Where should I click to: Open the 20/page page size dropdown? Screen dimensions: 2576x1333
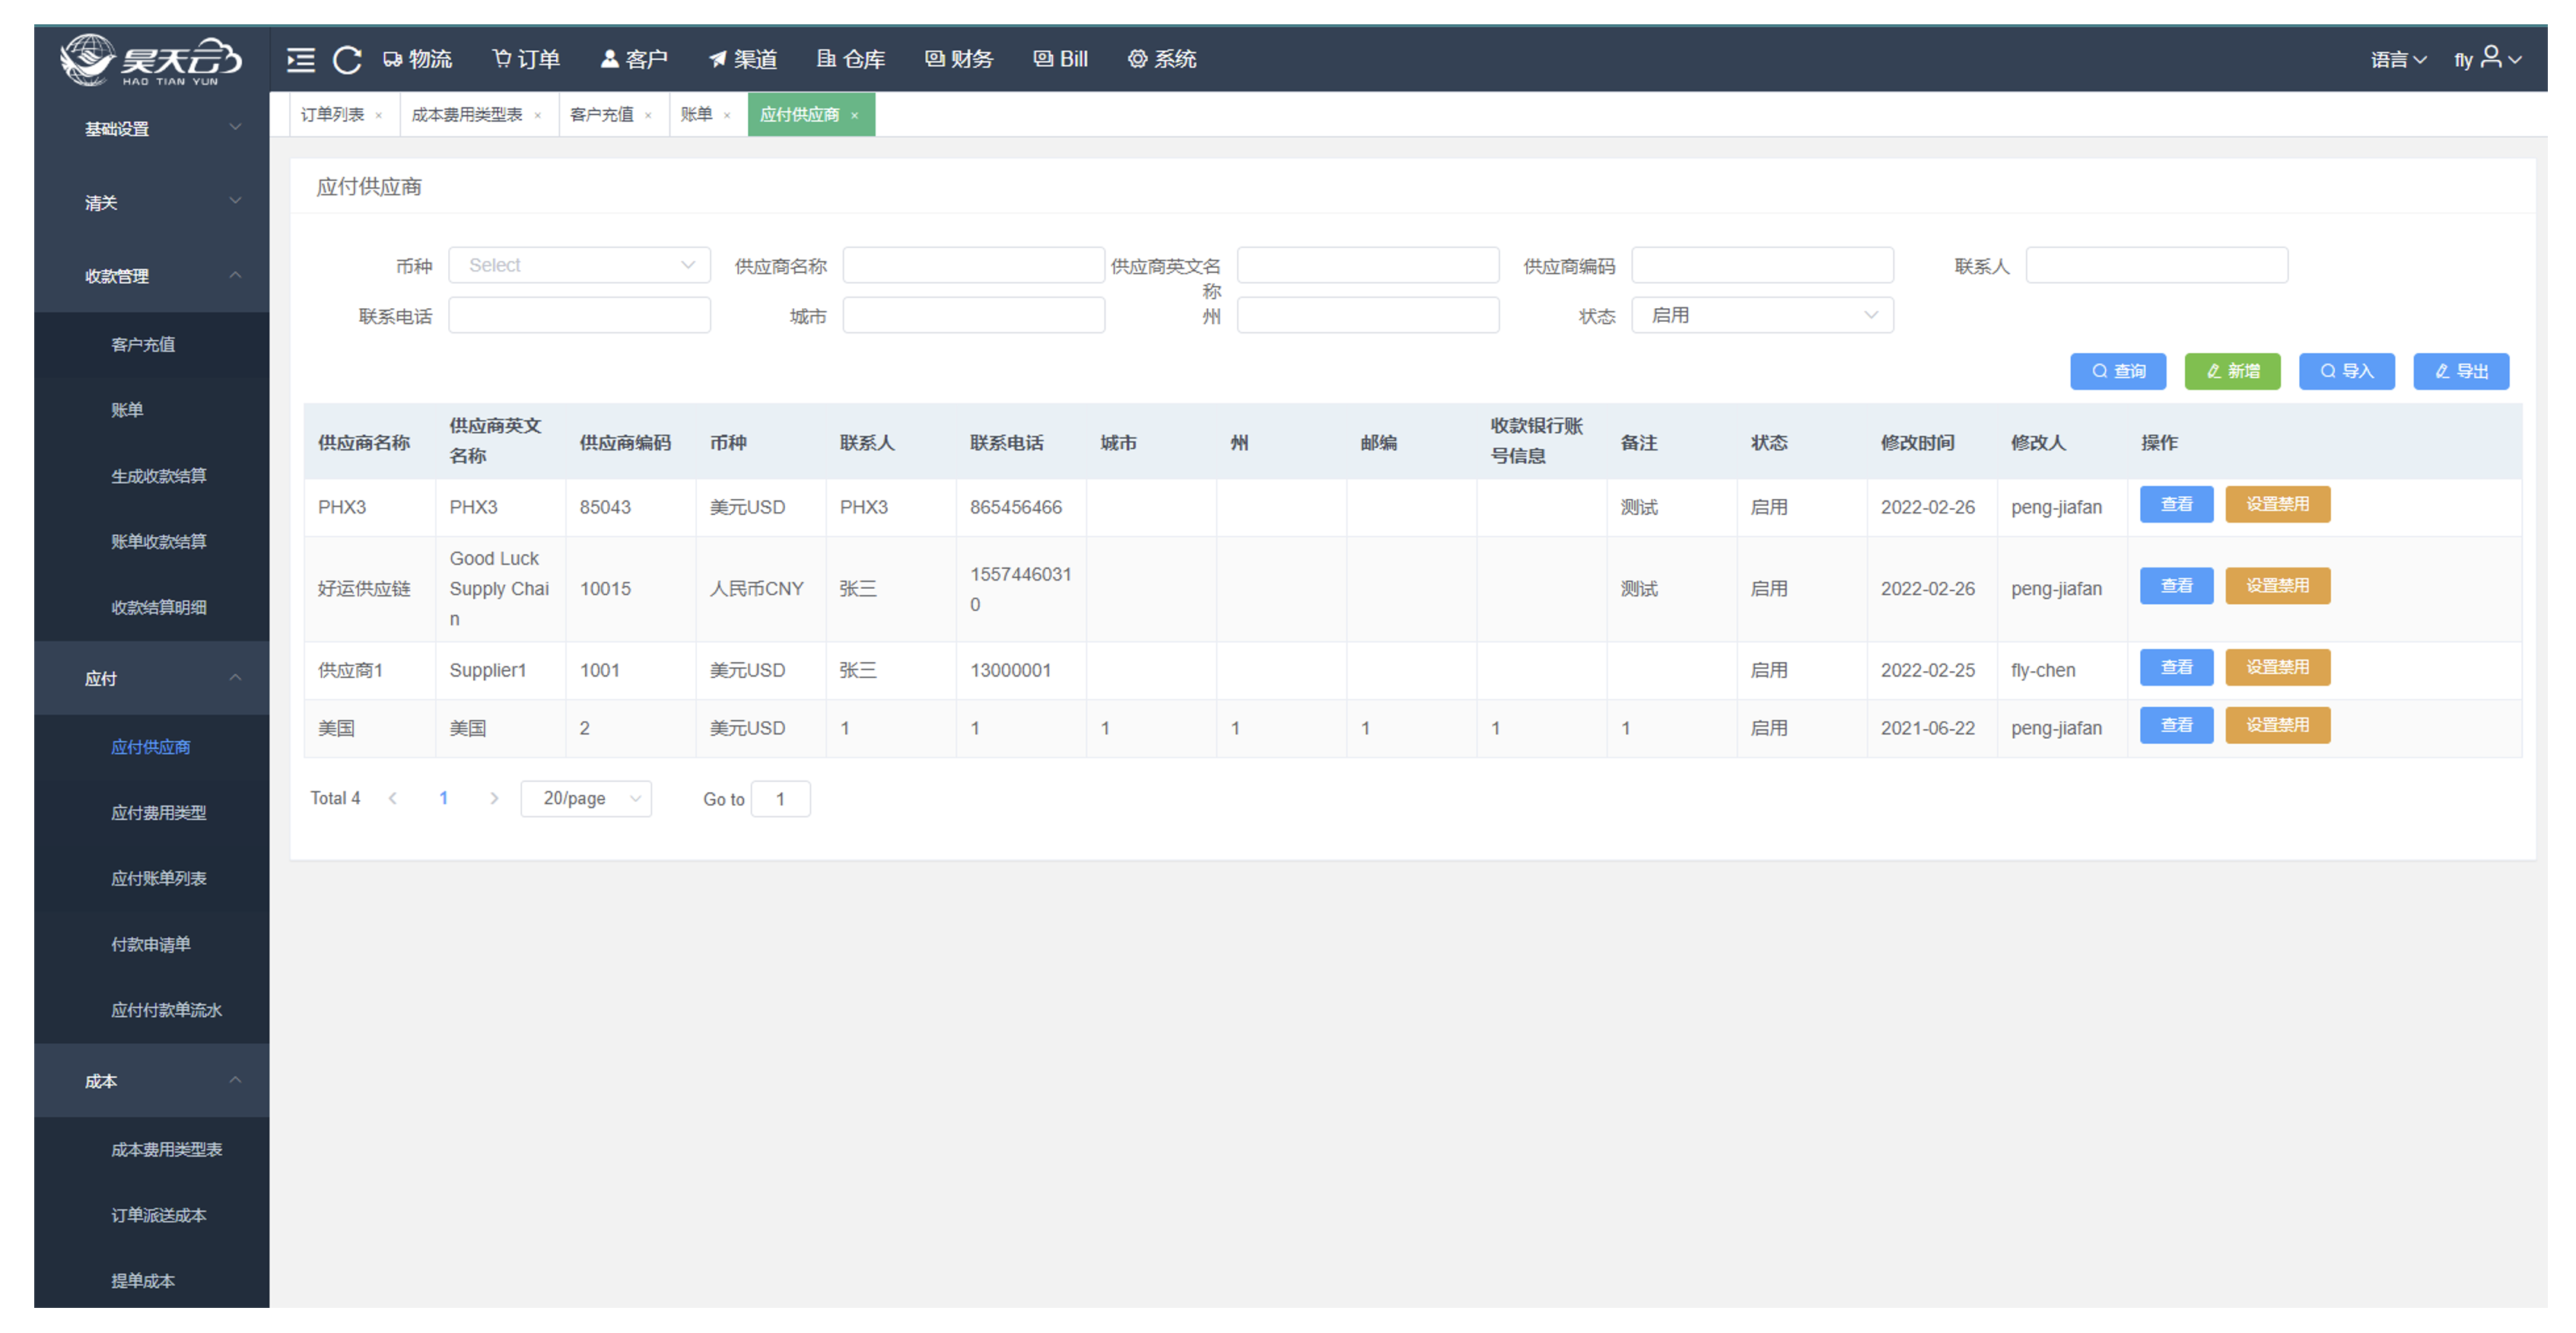(586, 799)
